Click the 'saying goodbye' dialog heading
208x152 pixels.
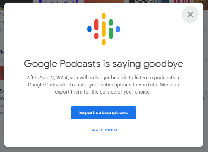104,64
